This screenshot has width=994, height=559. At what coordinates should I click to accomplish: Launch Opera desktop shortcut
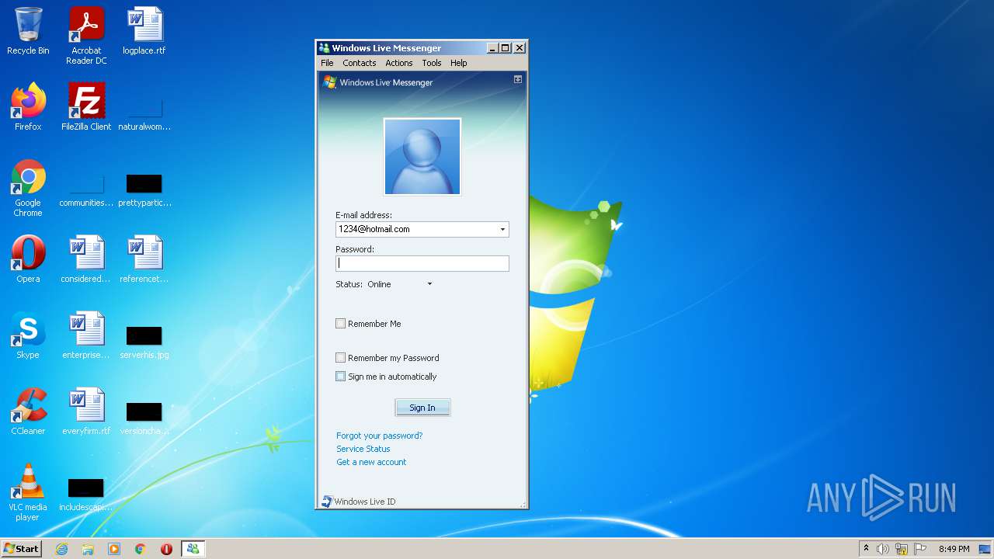pyautogui.click(x=28, y=259)
